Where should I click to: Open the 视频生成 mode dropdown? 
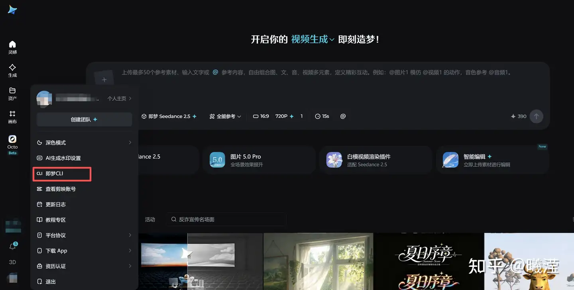click(313, 39)
